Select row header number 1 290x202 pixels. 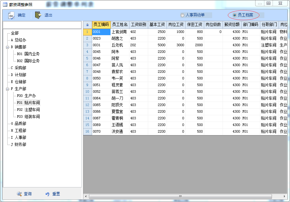87,32
